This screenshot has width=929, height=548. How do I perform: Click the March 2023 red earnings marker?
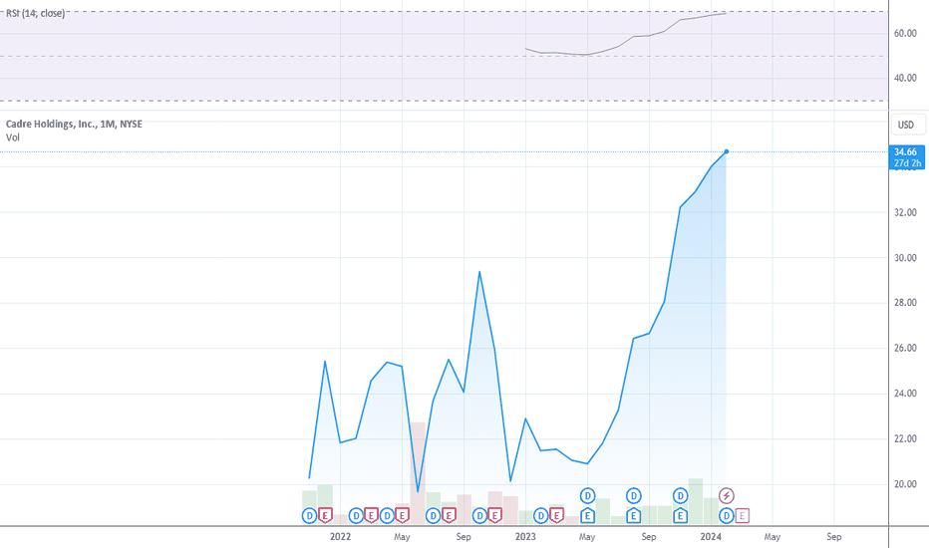point(556,516)
